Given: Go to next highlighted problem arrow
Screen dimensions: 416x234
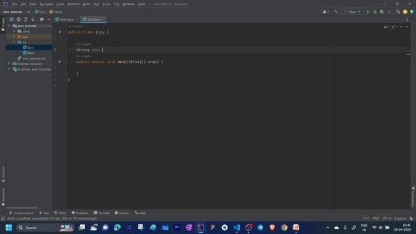Looking at the screenshot, I should (x=407, y=27).
